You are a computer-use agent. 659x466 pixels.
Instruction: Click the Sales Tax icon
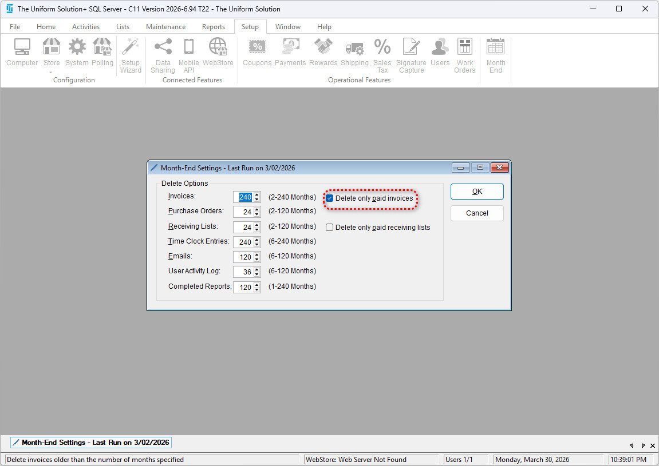[x=382, y=55]
